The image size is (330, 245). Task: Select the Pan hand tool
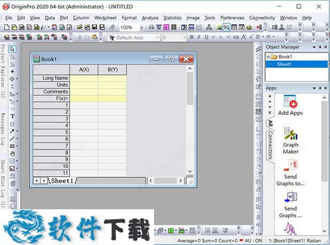(x=13, y=154)
